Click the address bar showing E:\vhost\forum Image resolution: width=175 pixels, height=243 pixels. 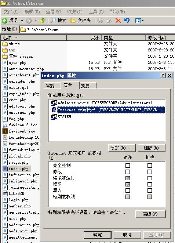click(x=97, y=30)
